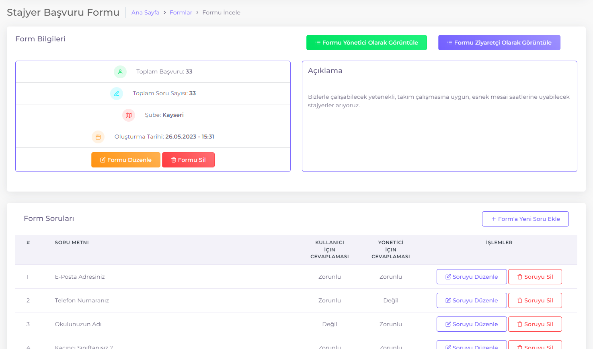Edit the Telefon Numaranız question
Viewport: 593px width, 349px height.
(471, 300)
